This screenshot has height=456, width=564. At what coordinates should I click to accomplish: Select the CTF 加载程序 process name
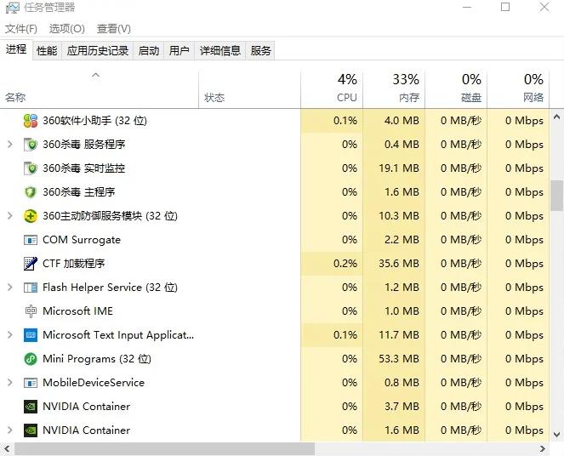pos(74,264)
